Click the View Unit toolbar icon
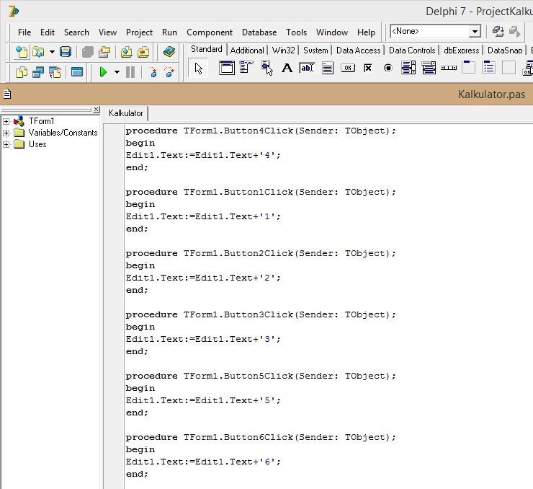533x489 pixels. click(22, 72)
